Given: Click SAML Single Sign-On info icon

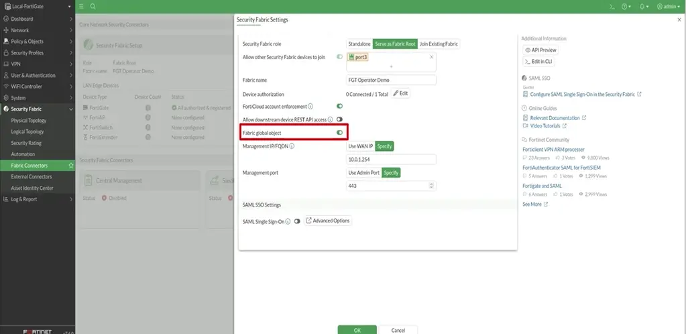Looking at the screenshot, I should (288, 222).
